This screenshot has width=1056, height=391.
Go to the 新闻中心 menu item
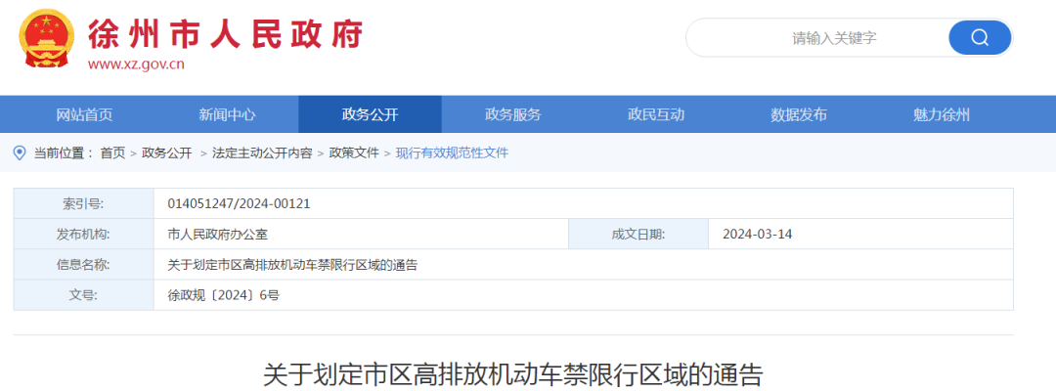(227, 114)
